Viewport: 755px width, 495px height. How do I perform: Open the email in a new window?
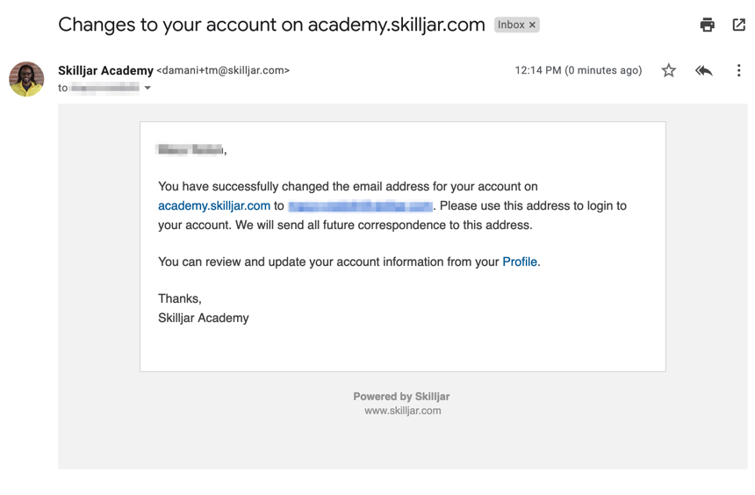tap(739, 25)
